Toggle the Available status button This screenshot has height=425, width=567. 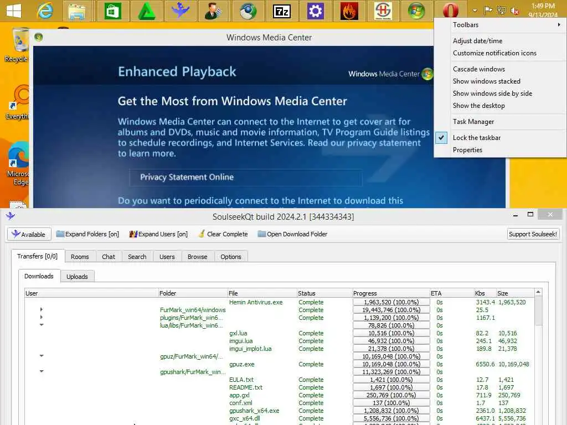coord(29,234)
